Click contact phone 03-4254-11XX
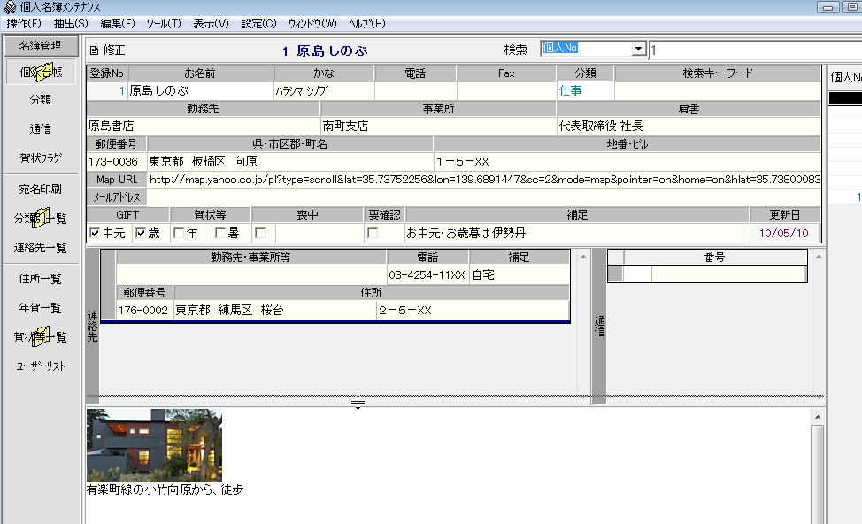The height and width of the screenshot is (524, 862). [427, 275]
